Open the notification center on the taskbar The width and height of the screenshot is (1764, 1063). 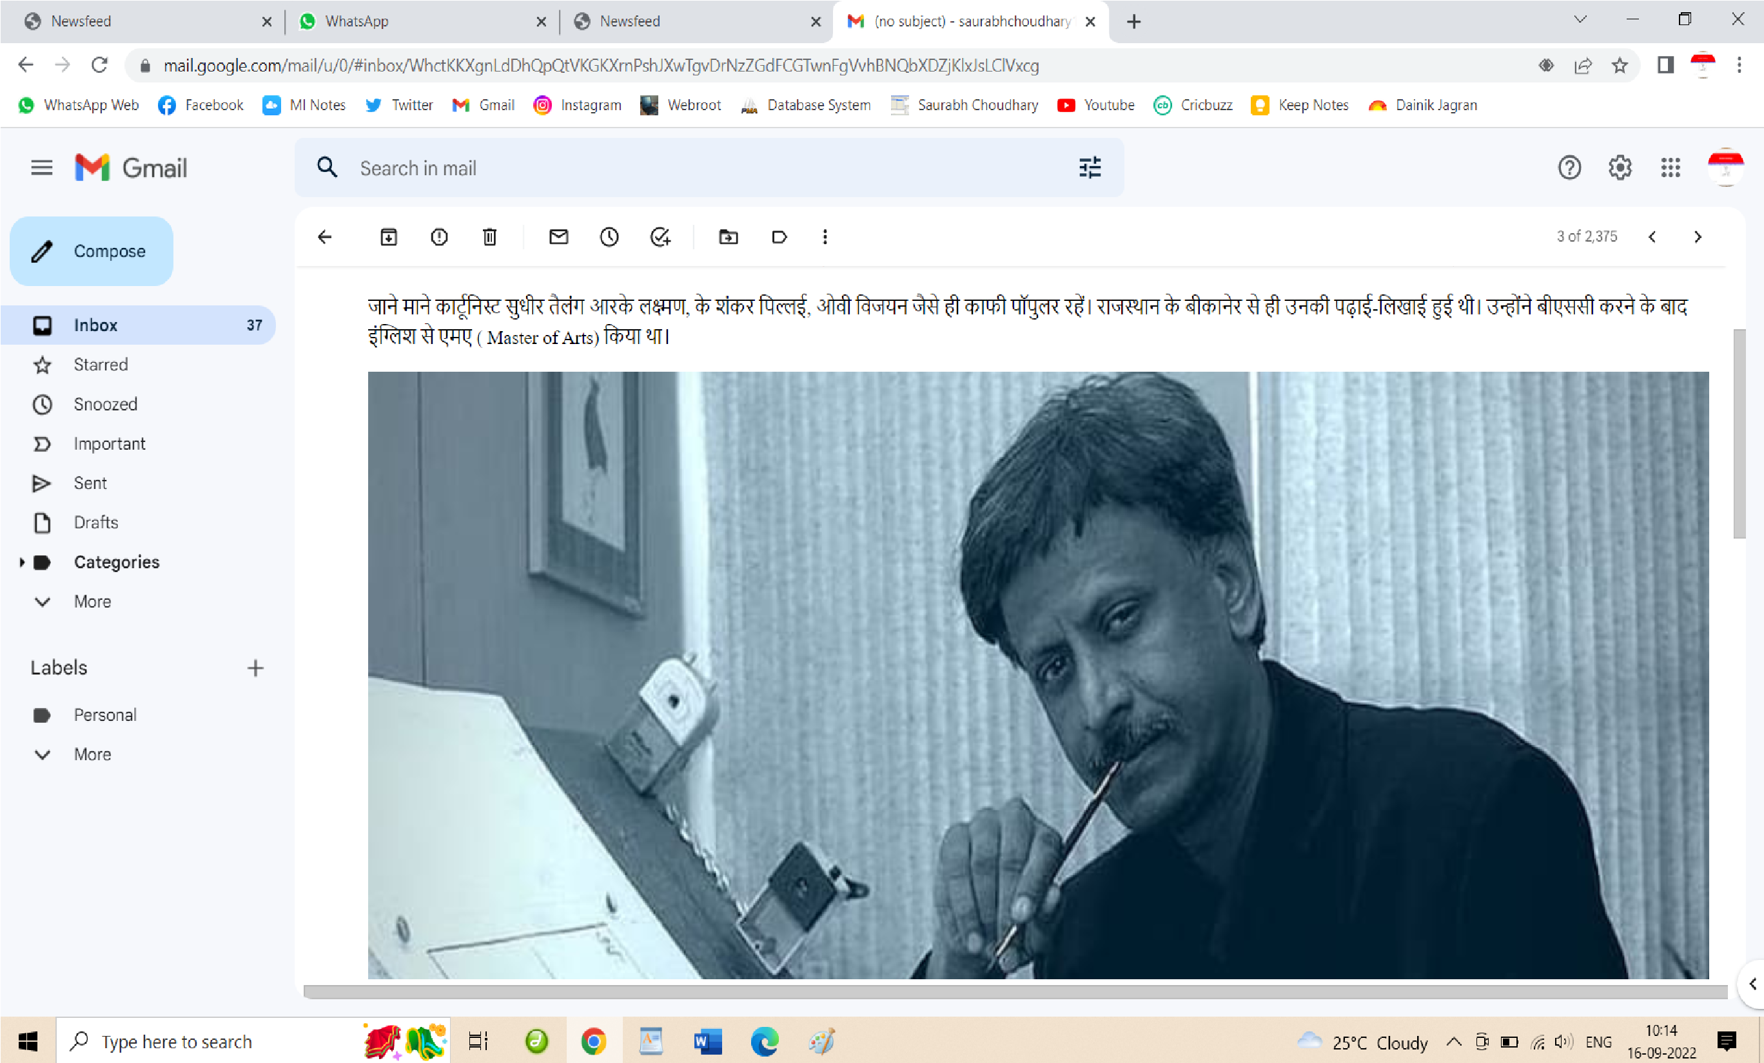pyautogui.click(x=1726, y=1042)
